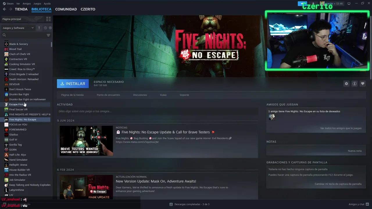This screenshot has height=209, width=372.
Task: Add game to favorites heart icon
Action: pyautogui.click(x=362, y=84)
